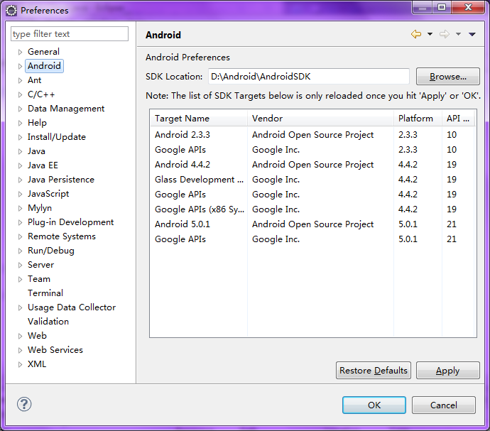Expand the Ant preferences node
Image resolution: width=490 pixels, height=431 pixels.
(x=20, y=80)
